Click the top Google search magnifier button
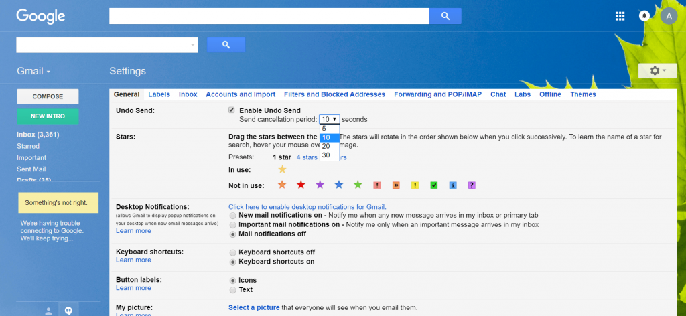 (445, 16)
